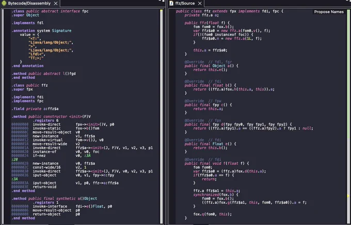Image resolution: width=351 pixels, height=225 pixels.
Task: Select '.annotation system Signature' line
Action: point(41,30)
